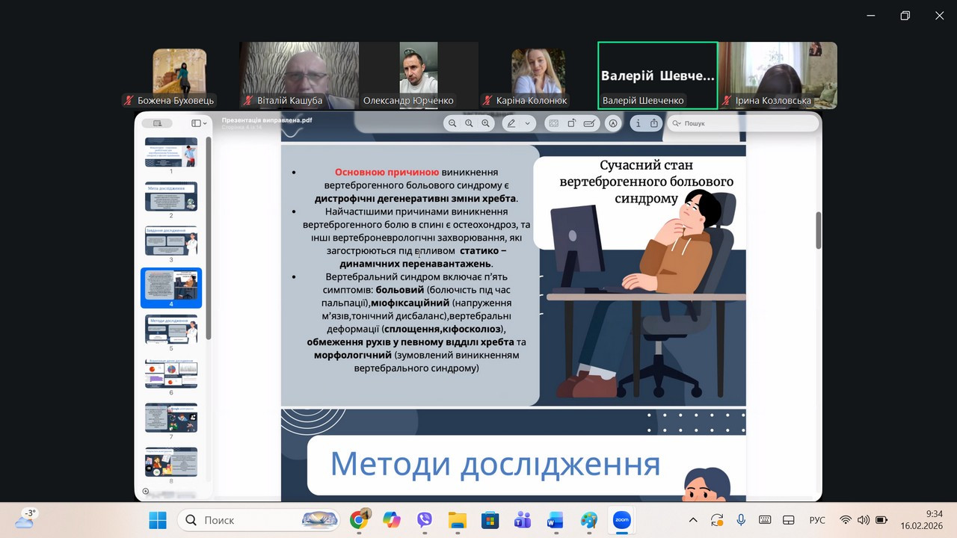
Task: Open the markup pen options dropdown
Action: [527, 123]
